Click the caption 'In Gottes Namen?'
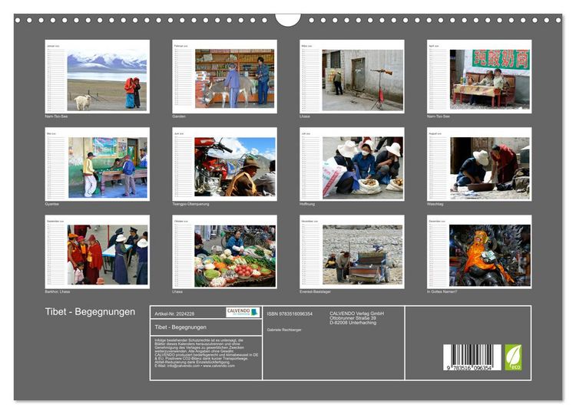576x414 pixels. point(442,291)
